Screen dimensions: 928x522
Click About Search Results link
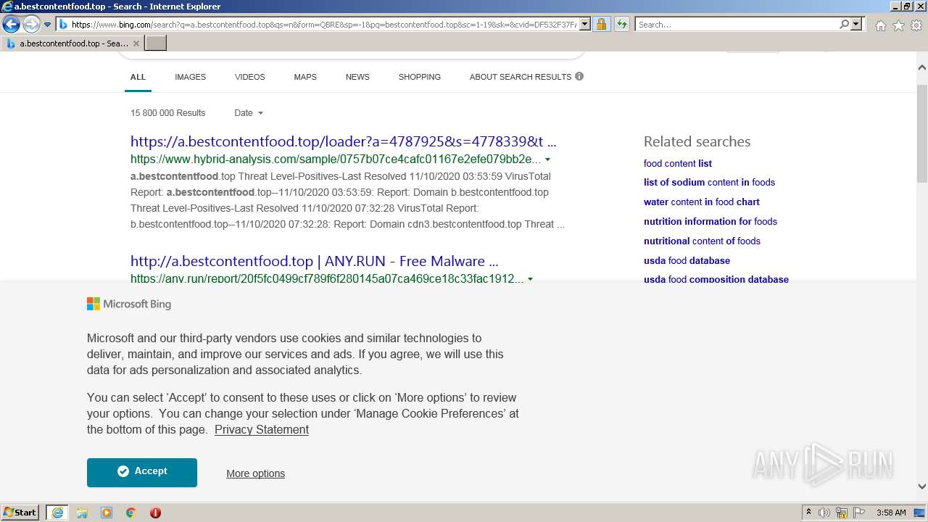click(x=521, y=77)
